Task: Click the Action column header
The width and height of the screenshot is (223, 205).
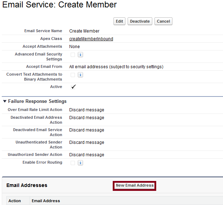Action: pos(14,201)
